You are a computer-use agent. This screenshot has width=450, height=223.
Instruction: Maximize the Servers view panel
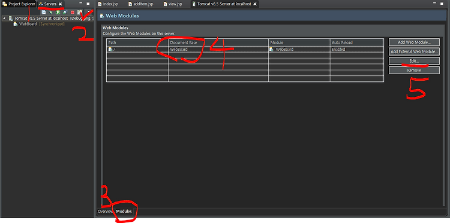[x=88, y=4]
